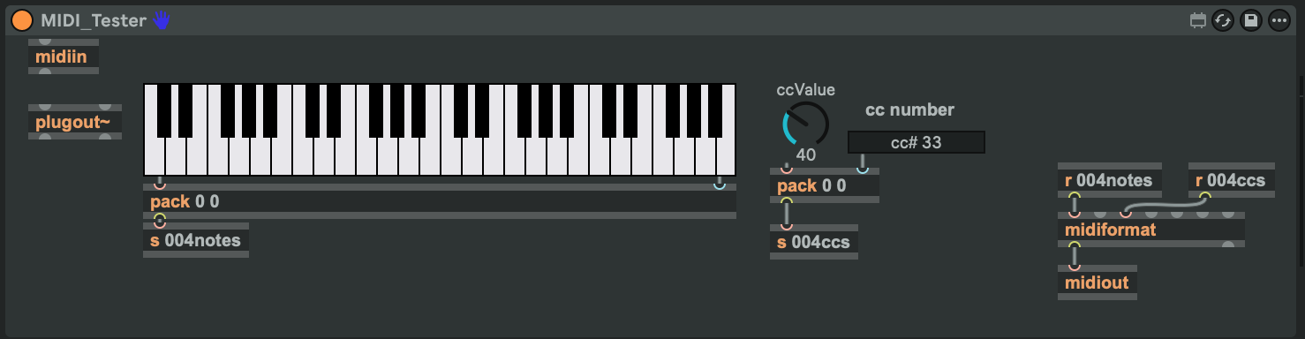Open the device options ellipsis menu
This screenshot has height=339, width=1305.
coord(1279,20)
